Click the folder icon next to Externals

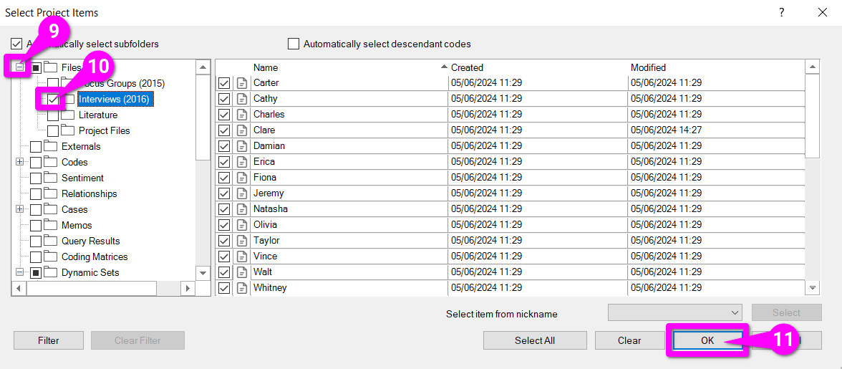50,146
